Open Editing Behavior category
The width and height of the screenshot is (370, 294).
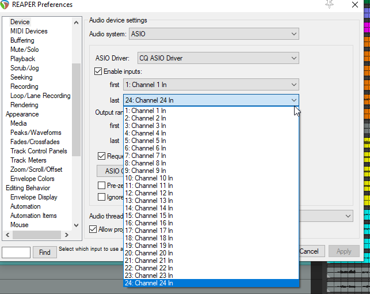pos(28,188)
